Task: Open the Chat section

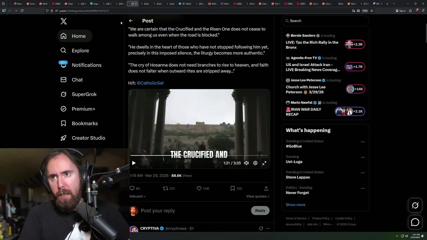Action: (71, 80)
